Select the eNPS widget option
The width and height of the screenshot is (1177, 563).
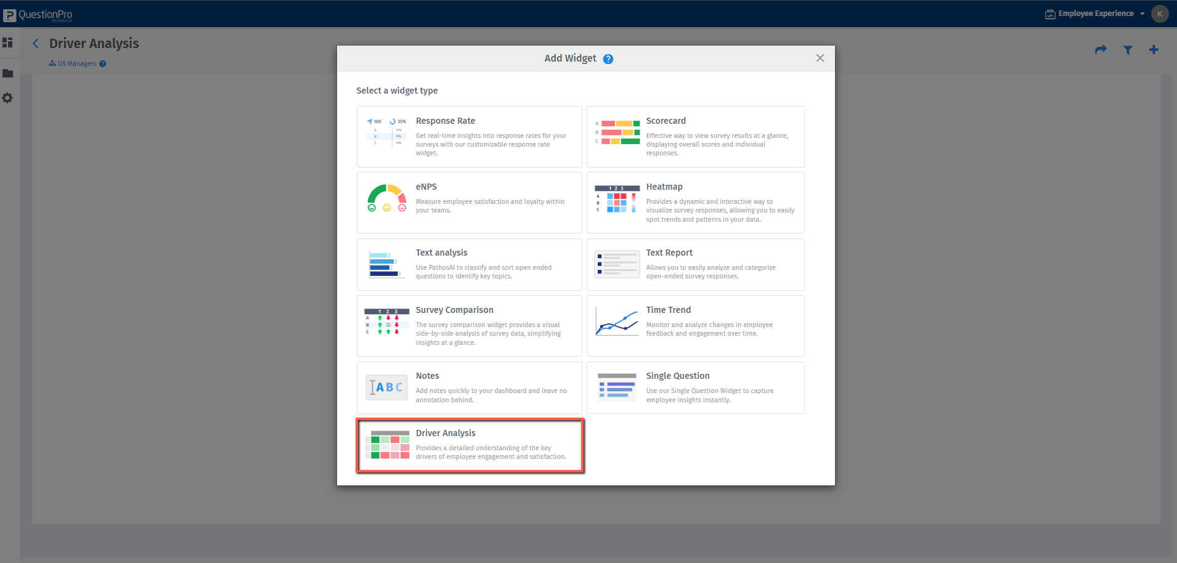(469, 202)
